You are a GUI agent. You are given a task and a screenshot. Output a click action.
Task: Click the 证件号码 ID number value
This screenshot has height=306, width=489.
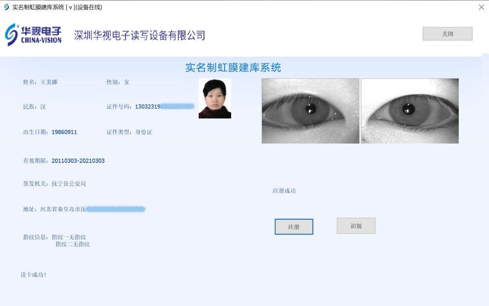click(164, 107)
